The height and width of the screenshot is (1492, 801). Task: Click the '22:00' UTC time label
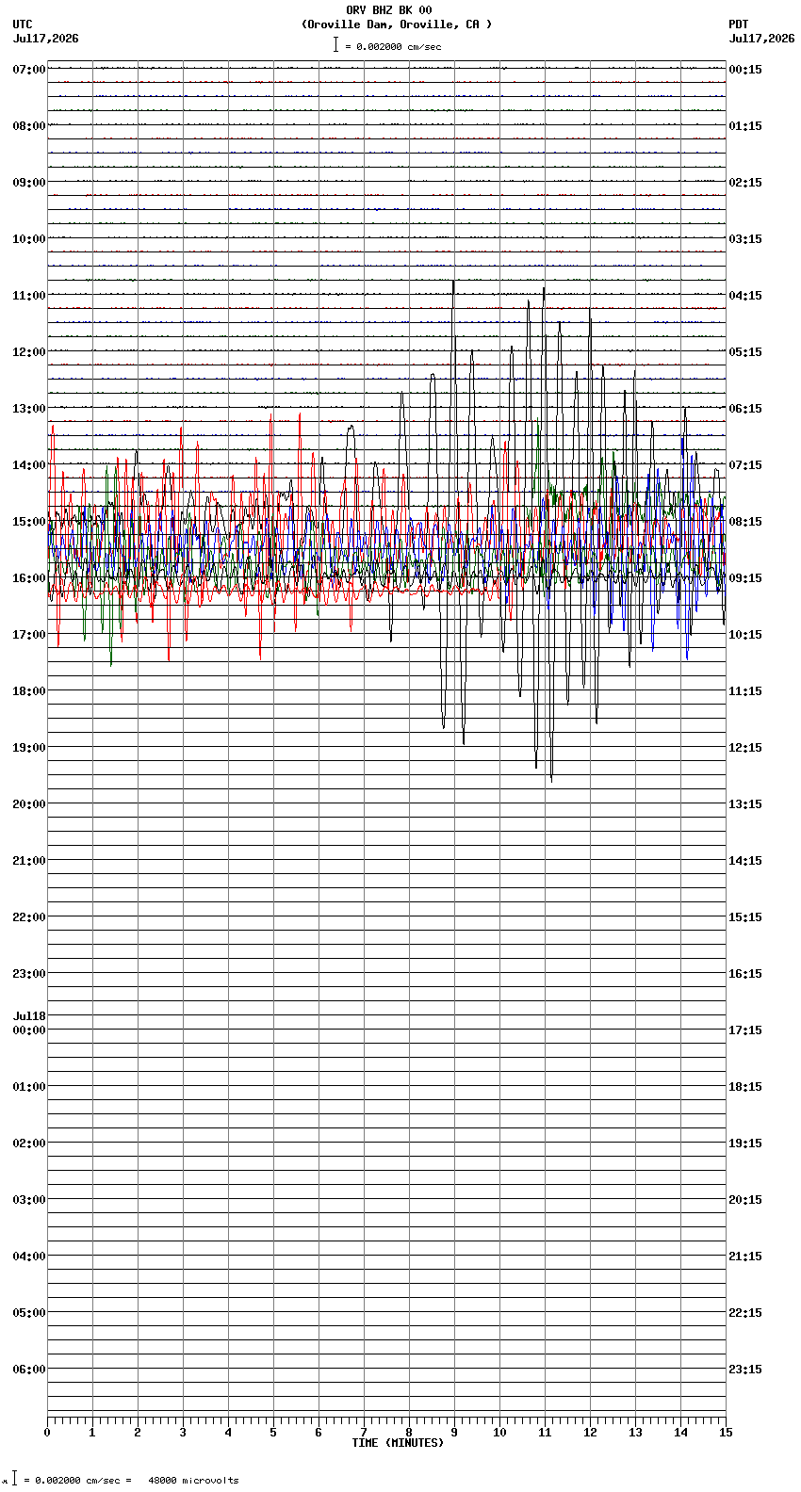click(x=29, y=917)
